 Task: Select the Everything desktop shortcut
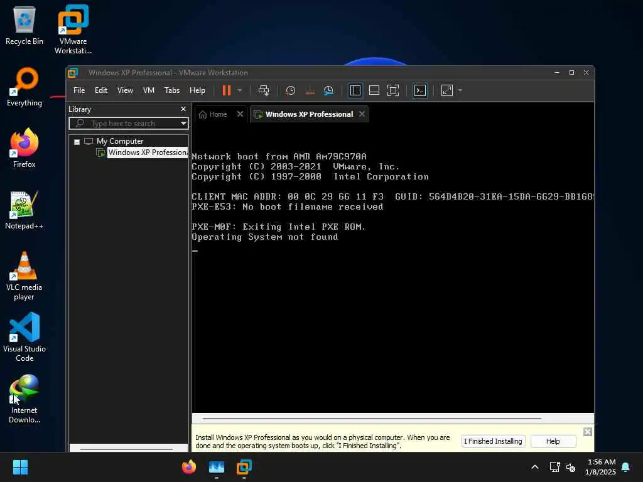click(24, 87)
